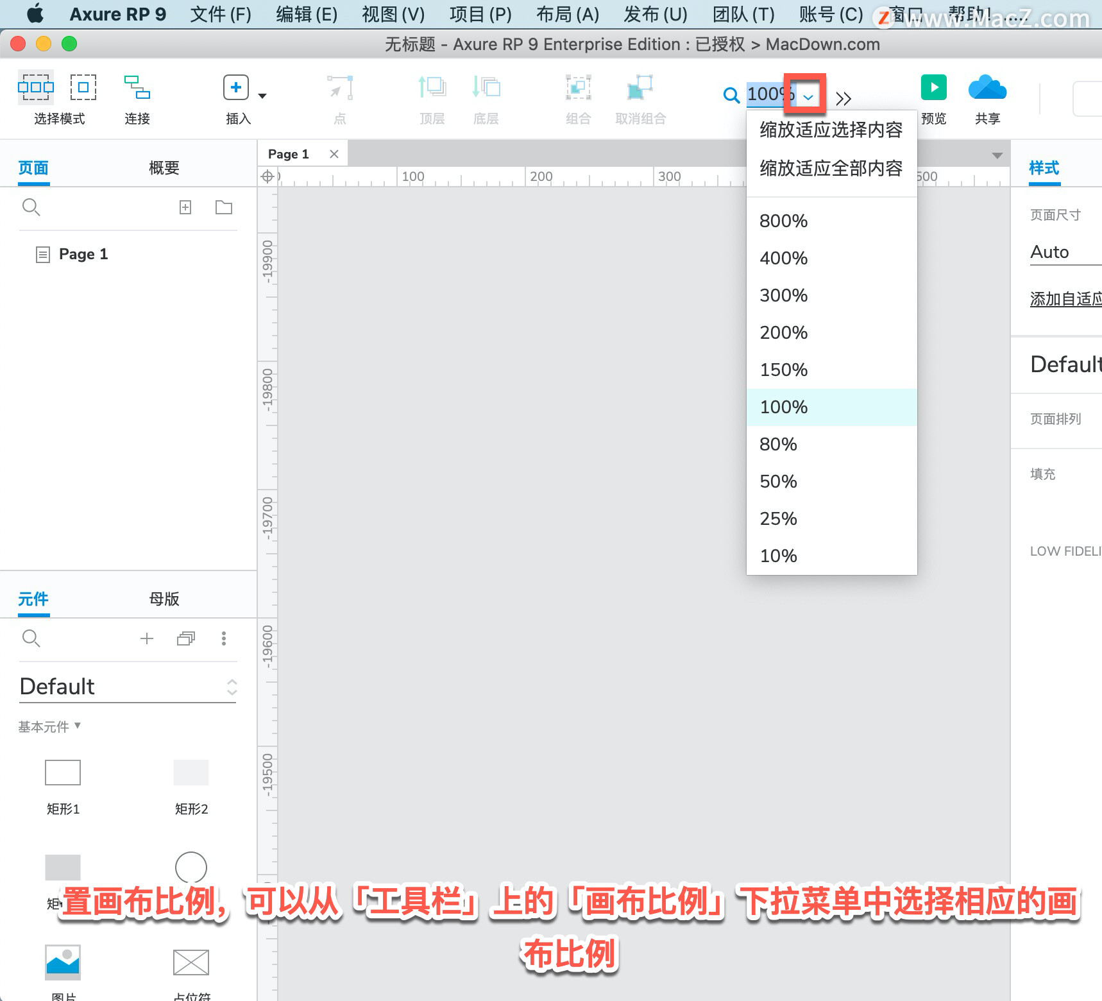Open the libraries more options dots
Screen dimensions: 1102x1001
[x=224, y=638]
